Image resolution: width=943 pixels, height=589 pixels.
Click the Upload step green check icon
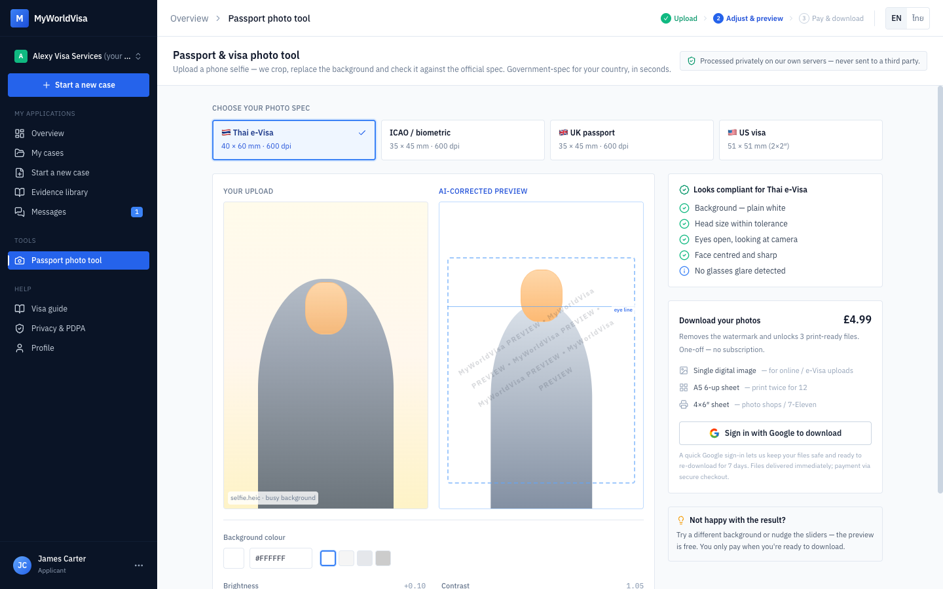click(x=666, y=18)
